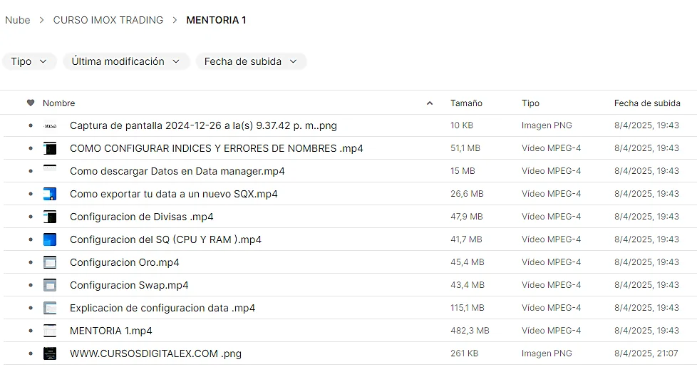The width and height of the screenshot is (697, 372).
Task: Open Fecha de subida filter dropdown
Action: tap(251, 61)
